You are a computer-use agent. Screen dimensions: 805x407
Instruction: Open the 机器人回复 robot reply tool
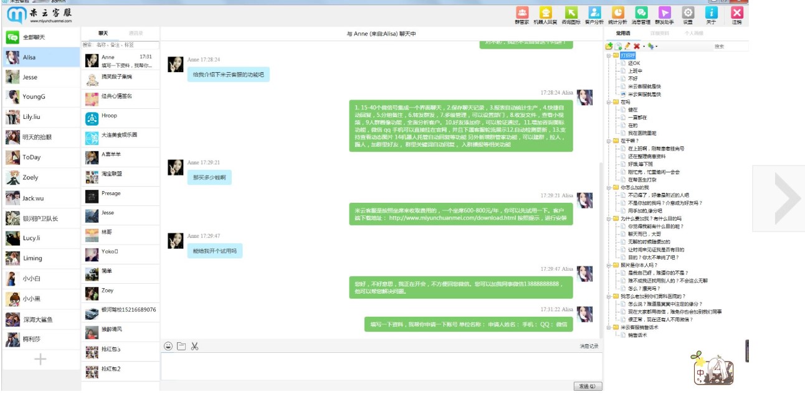[x=545, y=15]
